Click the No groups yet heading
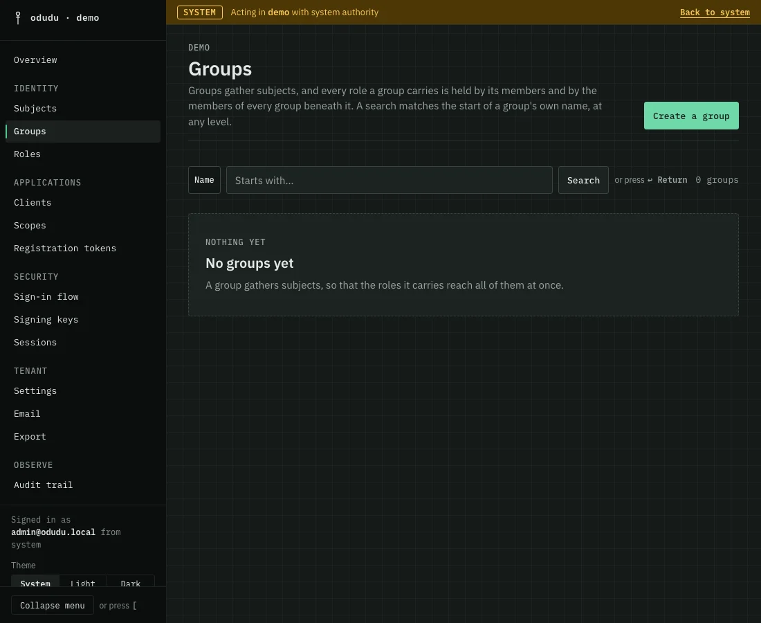Image resolution: width=761 pixels, height=623 pixels. (250, 263)
